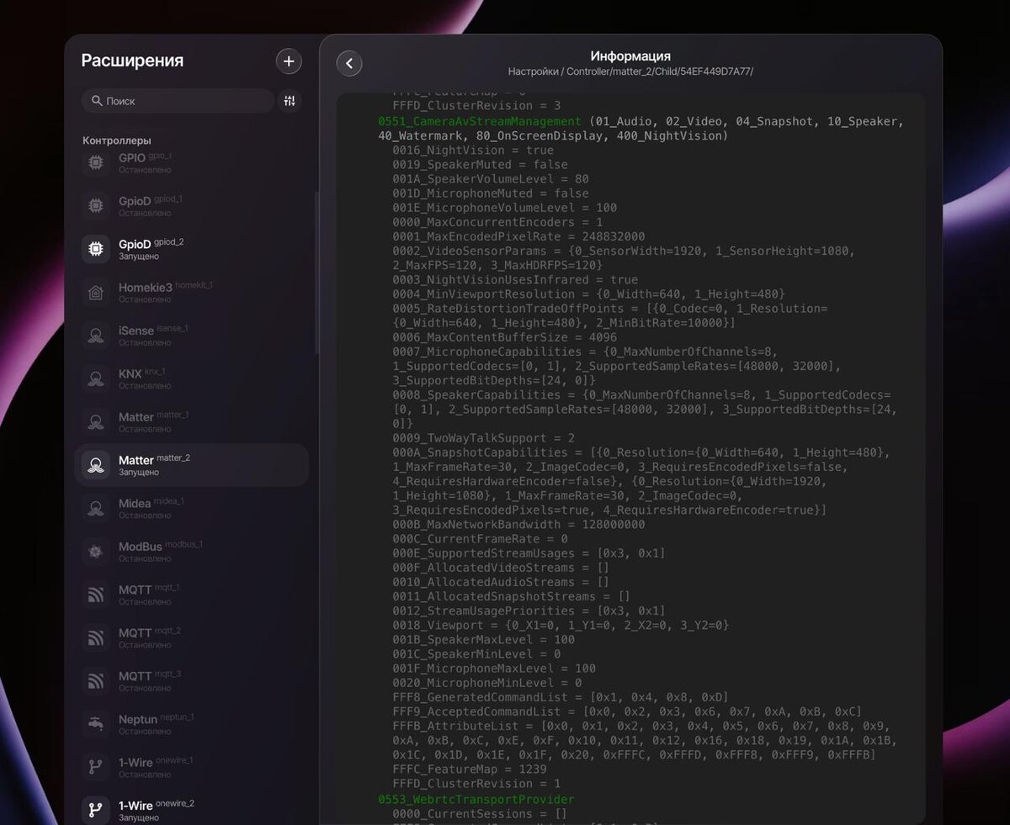Click the GpioD gpiod_2 chip icon
Viewport: 1010px width, 825px height.
pos(96,249)
